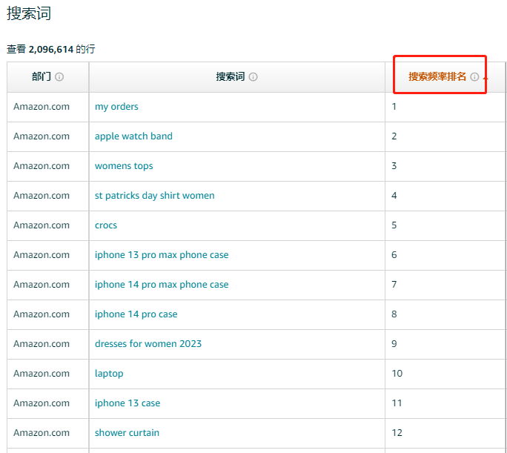Screen dimensions: 507x453
Task: Click 'iphone 14 pro max phone case' link
Action: click(162, 285)
